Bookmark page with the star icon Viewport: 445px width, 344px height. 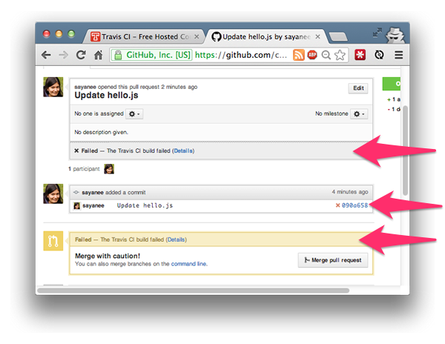(x=340, y=55)
